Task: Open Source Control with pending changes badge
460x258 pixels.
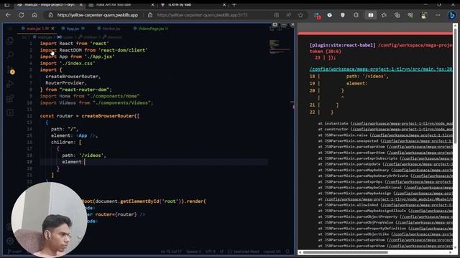Action: point(11,70)
